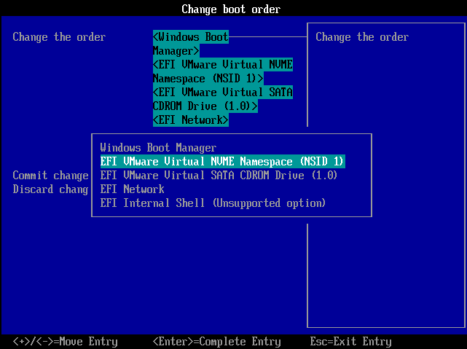Choose EFI VMware Virtual SATA CDROM Drive popup entry
Screen dimensions: 467x349
click(219, 175)
